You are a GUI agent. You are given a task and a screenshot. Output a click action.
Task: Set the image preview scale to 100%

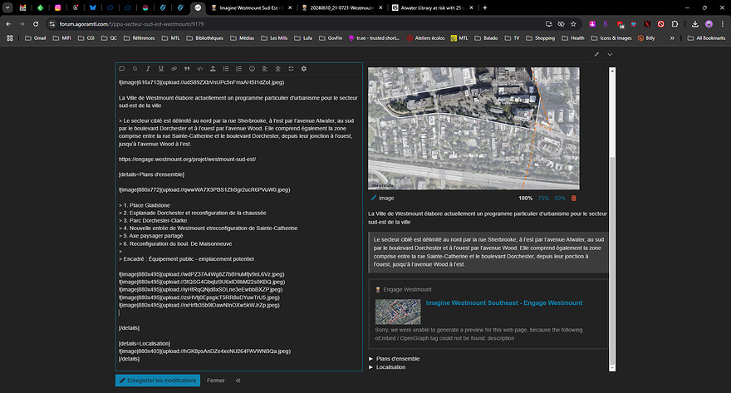point(525,198)
